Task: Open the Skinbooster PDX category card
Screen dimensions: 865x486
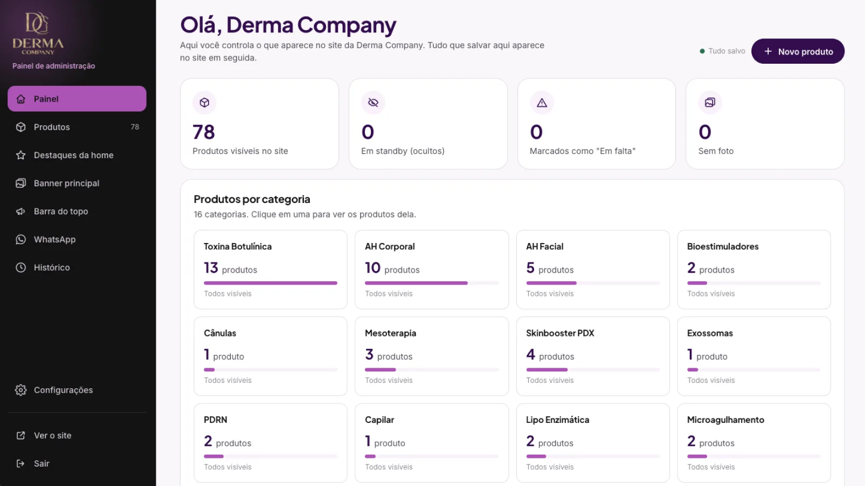Action: click(x=593, y=356)
